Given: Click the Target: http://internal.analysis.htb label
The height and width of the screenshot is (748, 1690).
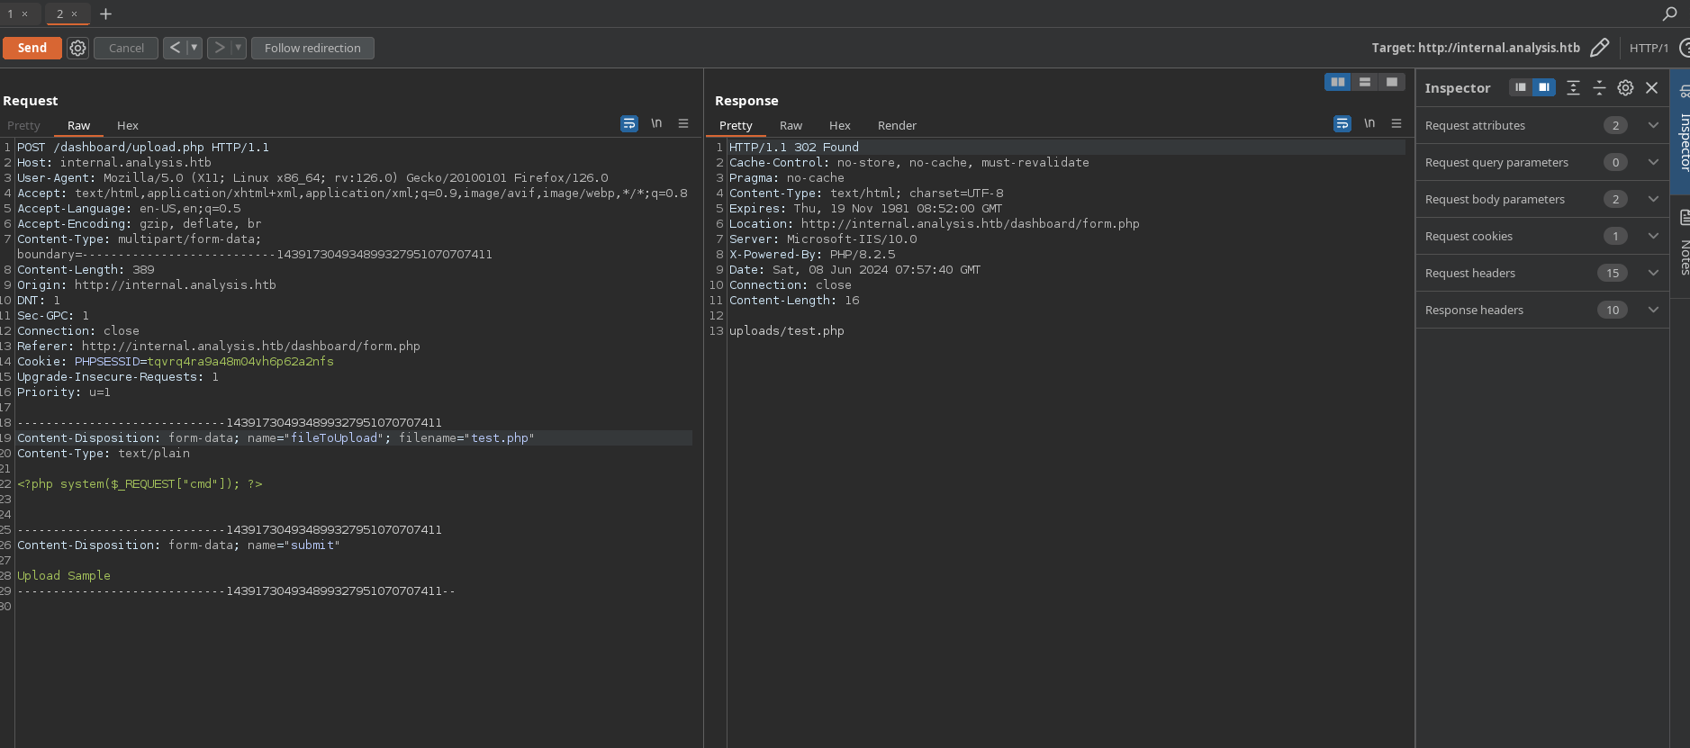Looking at the screenshot, I should pos(1476,48).
